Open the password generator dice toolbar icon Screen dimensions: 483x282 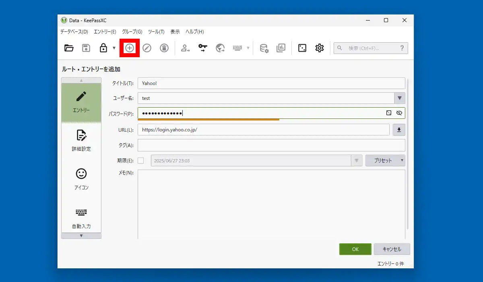[302, 48]
